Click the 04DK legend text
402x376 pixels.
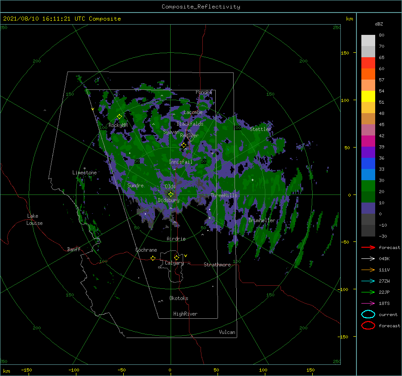click(x=384, y=258)
